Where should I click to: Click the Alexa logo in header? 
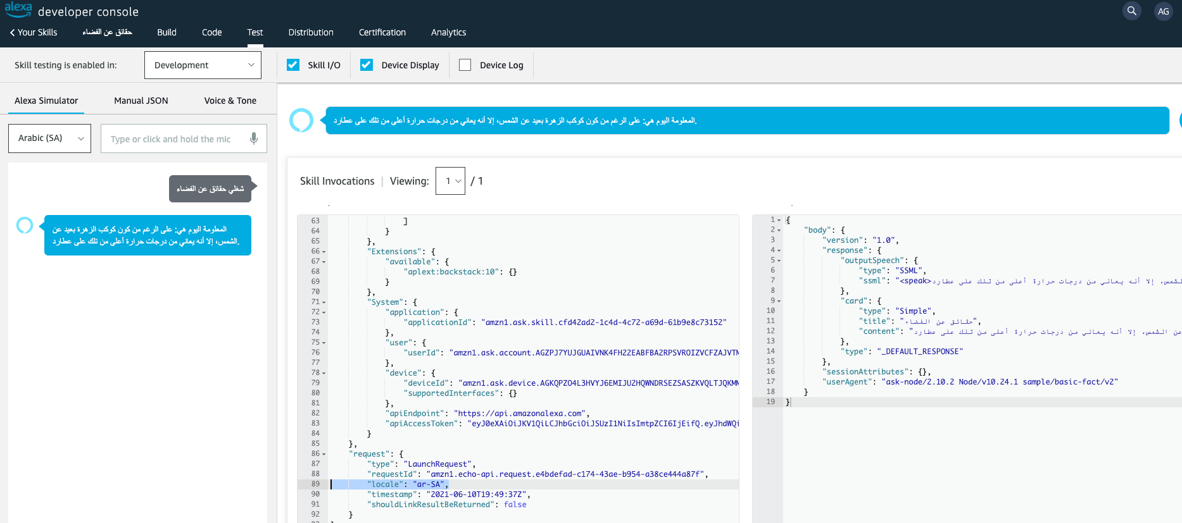18,9
